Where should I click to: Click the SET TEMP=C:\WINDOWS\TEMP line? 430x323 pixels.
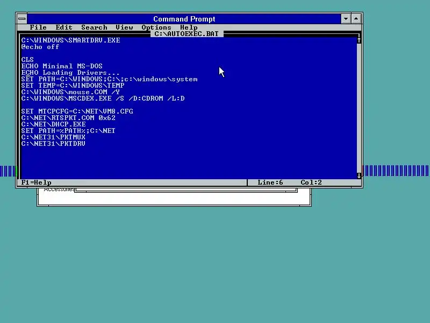[73, 86]
